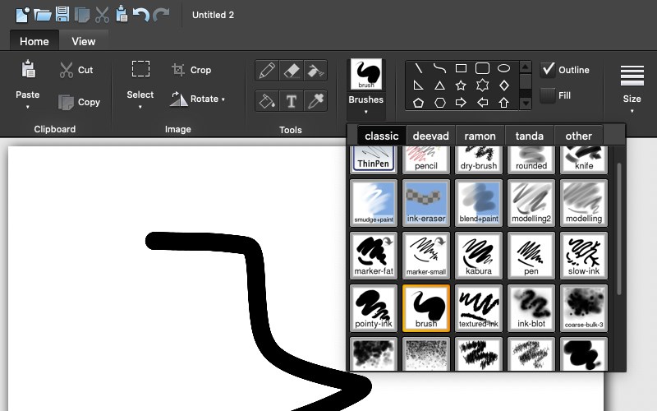Undo the last action
The height and width of the screenshot is (411, 657).
pyautogui.click(x=141, y=15)
